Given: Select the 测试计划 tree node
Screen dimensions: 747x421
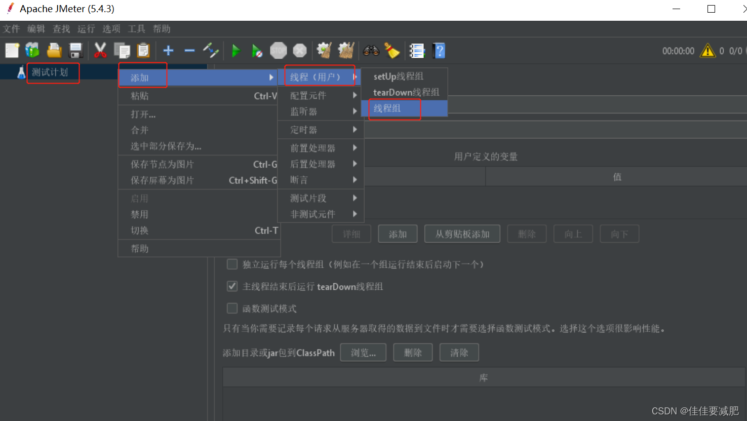Looking at the screenshot, I should click(50, 72).
